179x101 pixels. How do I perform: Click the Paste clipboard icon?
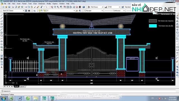(32, 7)
